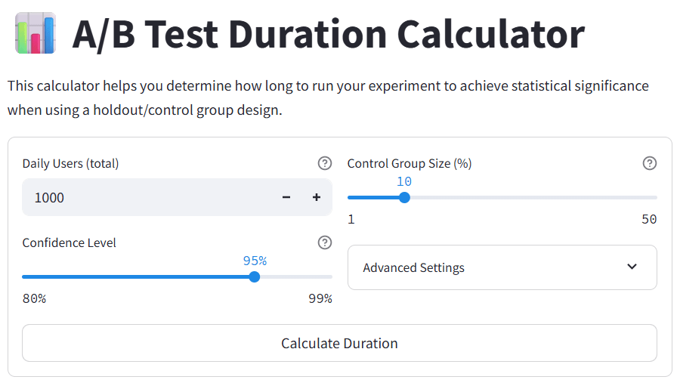680x386 pixels.
Task: Click the 50 maximum control size label
Action: 649,220
